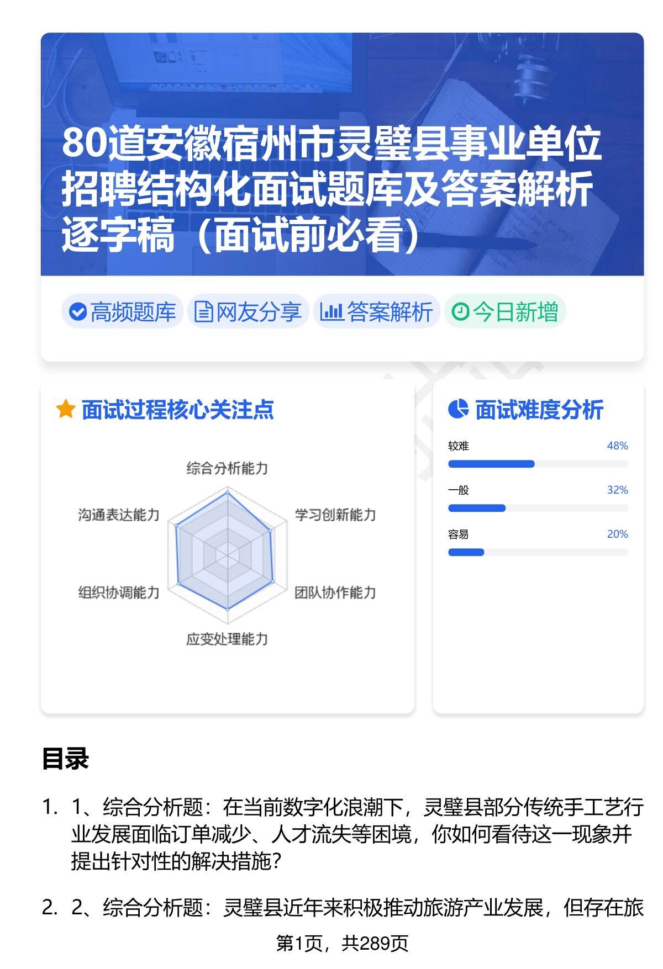This screenshot has height=969, width=663.
Task: Click the 容易 difficulty progress bar
Action: tap(538, 552)
